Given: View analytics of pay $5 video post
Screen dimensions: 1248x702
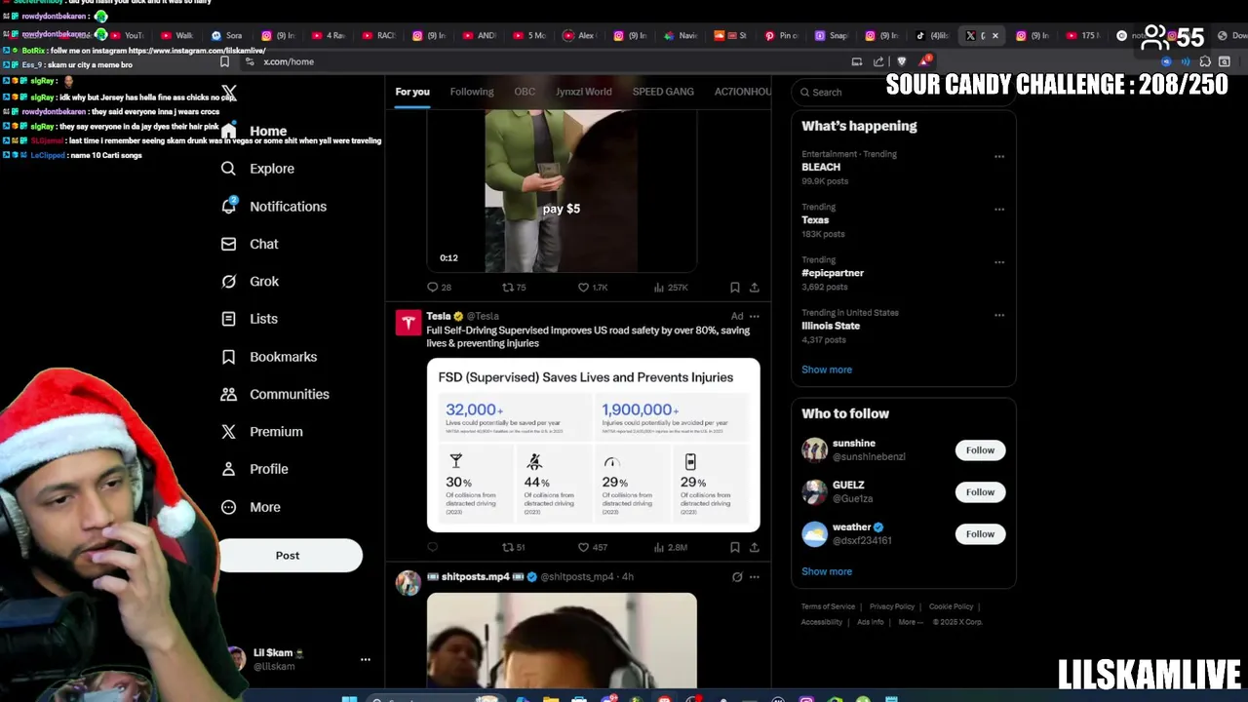Looking at the screenshot, I should 671,288.
